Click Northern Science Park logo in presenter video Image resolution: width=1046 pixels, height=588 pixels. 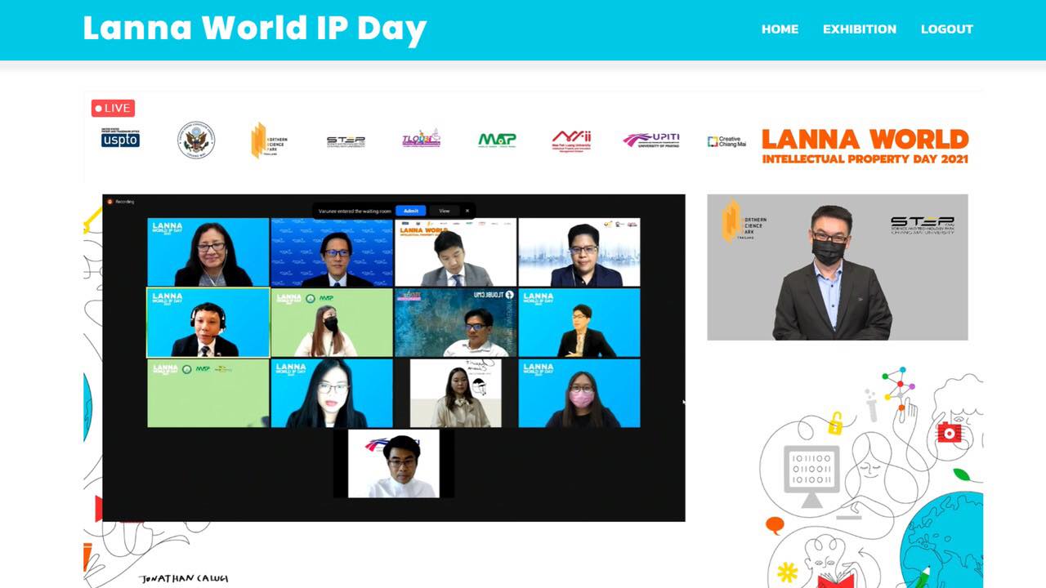click(x=744, y=221)
